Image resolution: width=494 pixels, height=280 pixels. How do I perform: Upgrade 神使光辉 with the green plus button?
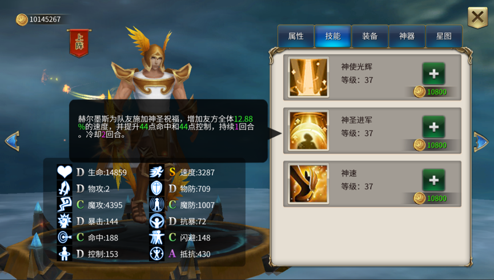[x=433, y=74]
